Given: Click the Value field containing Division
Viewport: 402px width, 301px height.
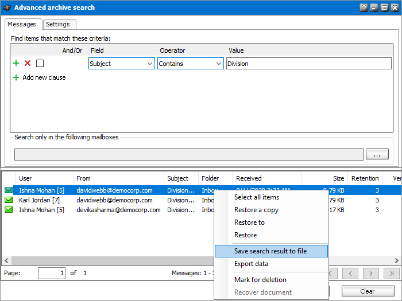Looking at the screenshot, I should pos(308,64).
